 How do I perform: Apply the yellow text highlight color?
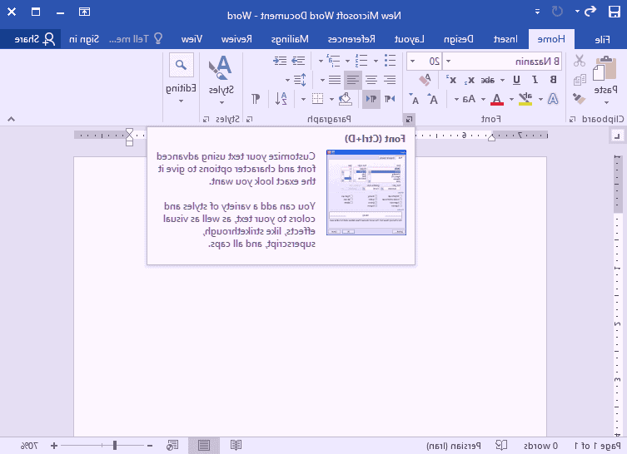coord(525,99)
